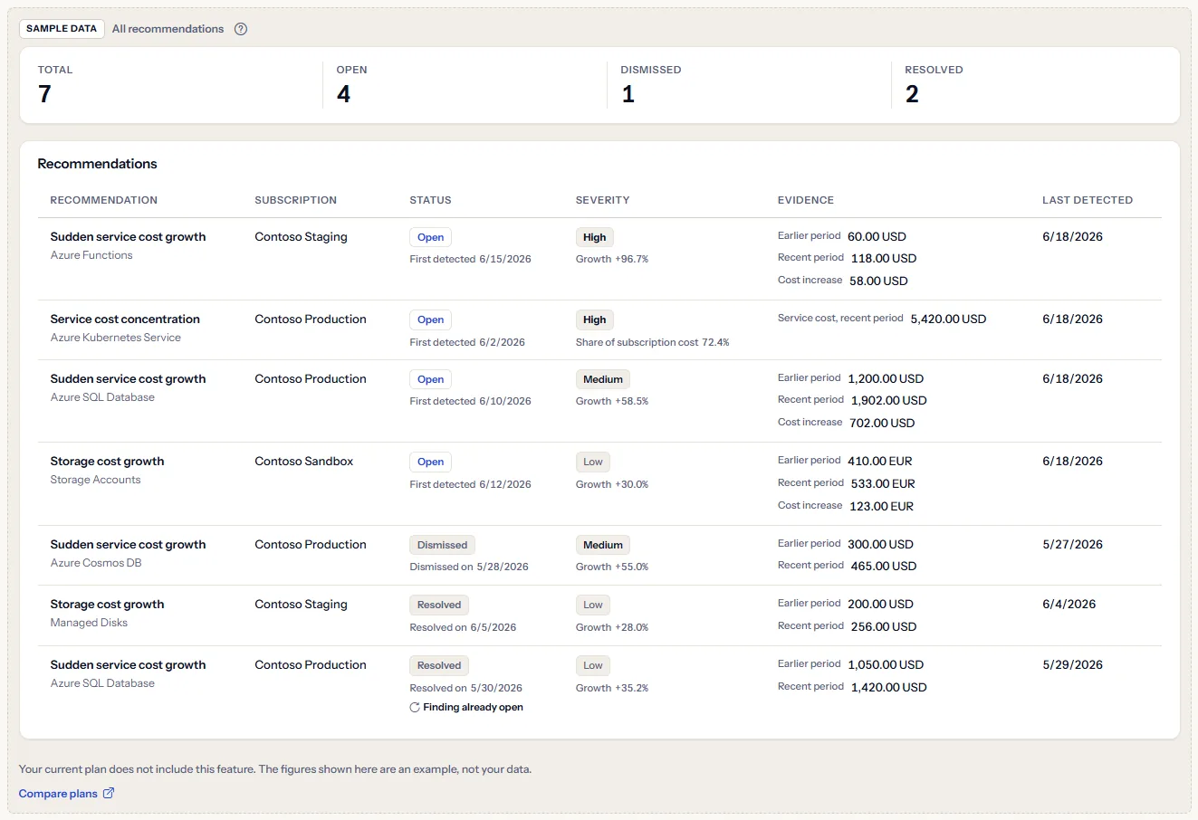Click the Total count 7
1198x820 pixels.
coord(44,94)
